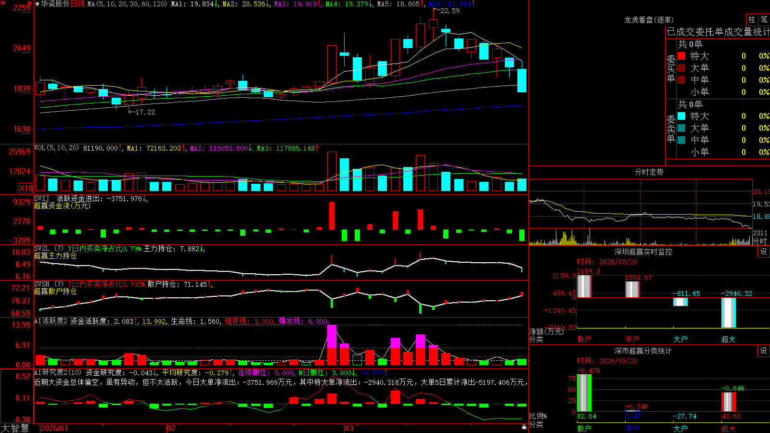Select 大户 category in 深圳超赢实时监控 chart
This screenshot has width=770, height=433.
(680, 339)
